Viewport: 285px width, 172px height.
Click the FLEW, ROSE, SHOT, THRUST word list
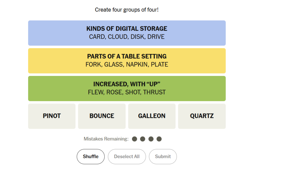click(127, 92)
